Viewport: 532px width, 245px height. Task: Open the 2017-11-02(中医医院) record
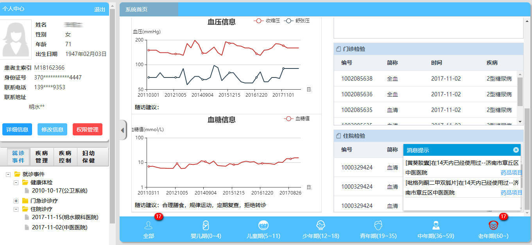[60, 227]
